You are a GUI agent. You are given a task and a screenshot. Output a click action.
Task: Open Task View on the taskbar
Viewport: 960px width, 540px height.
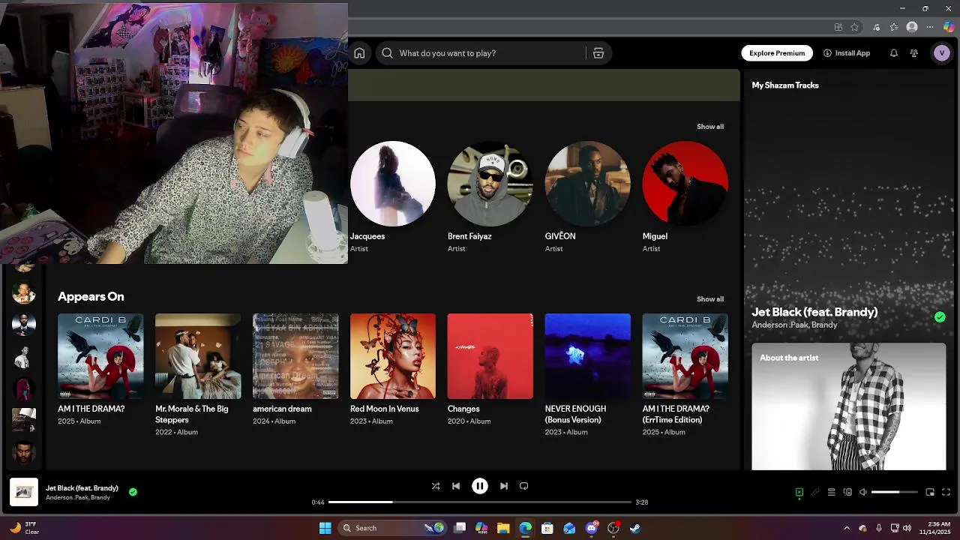coord(460,528)
